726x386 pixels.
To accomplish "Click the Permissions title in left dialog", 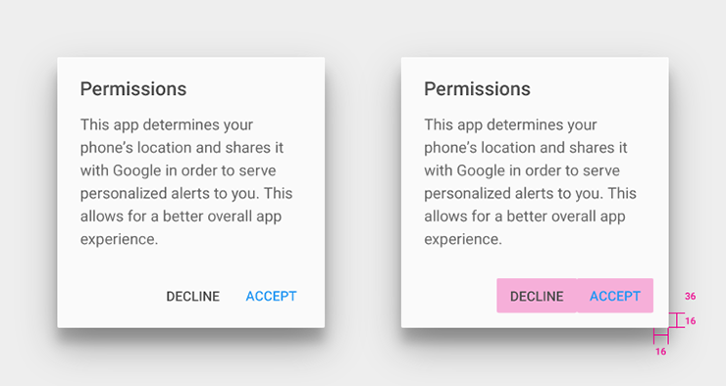I will (133, 89).
